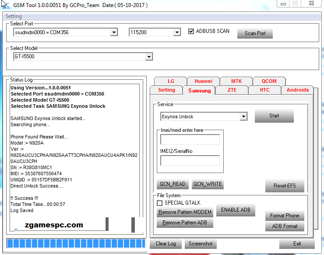
Task: Open the HTC tab
Action: 265,90
